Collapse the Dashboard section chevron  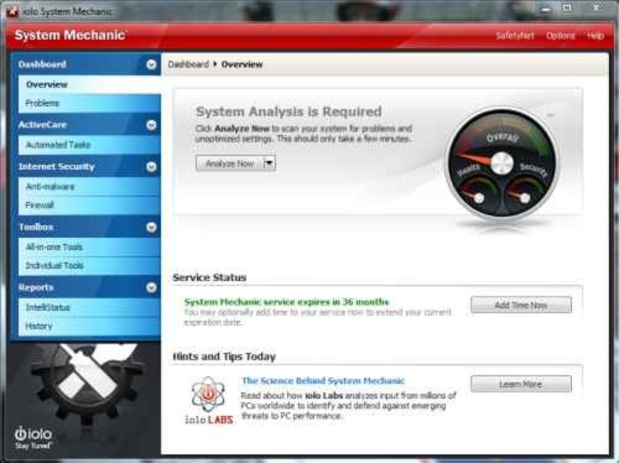click(151, 64)
